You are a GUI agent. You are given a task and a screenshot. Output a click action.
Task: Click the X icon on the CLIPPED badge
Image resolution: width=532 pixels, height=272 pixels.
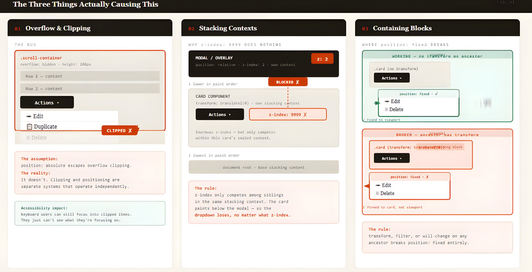(x=130, y=131)
